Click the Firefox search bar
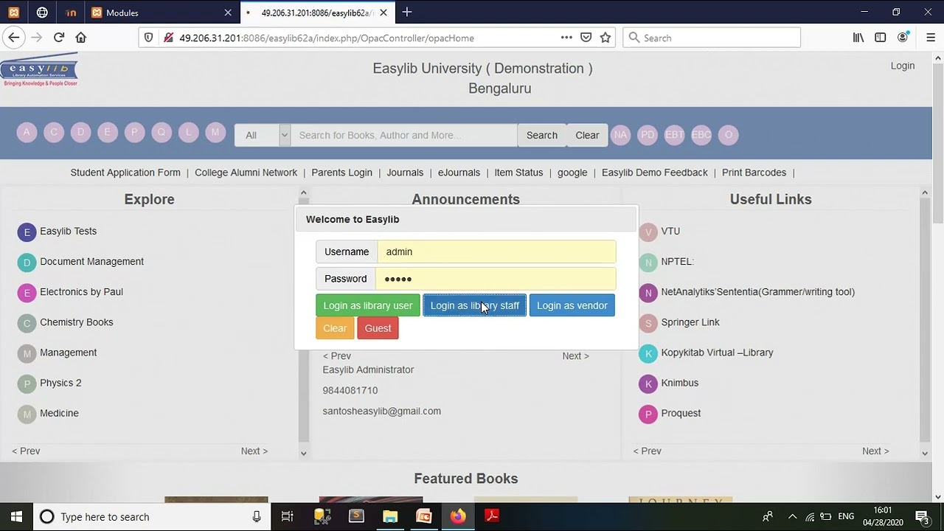Screen dimensions: 944x531 tap(712, 38)
